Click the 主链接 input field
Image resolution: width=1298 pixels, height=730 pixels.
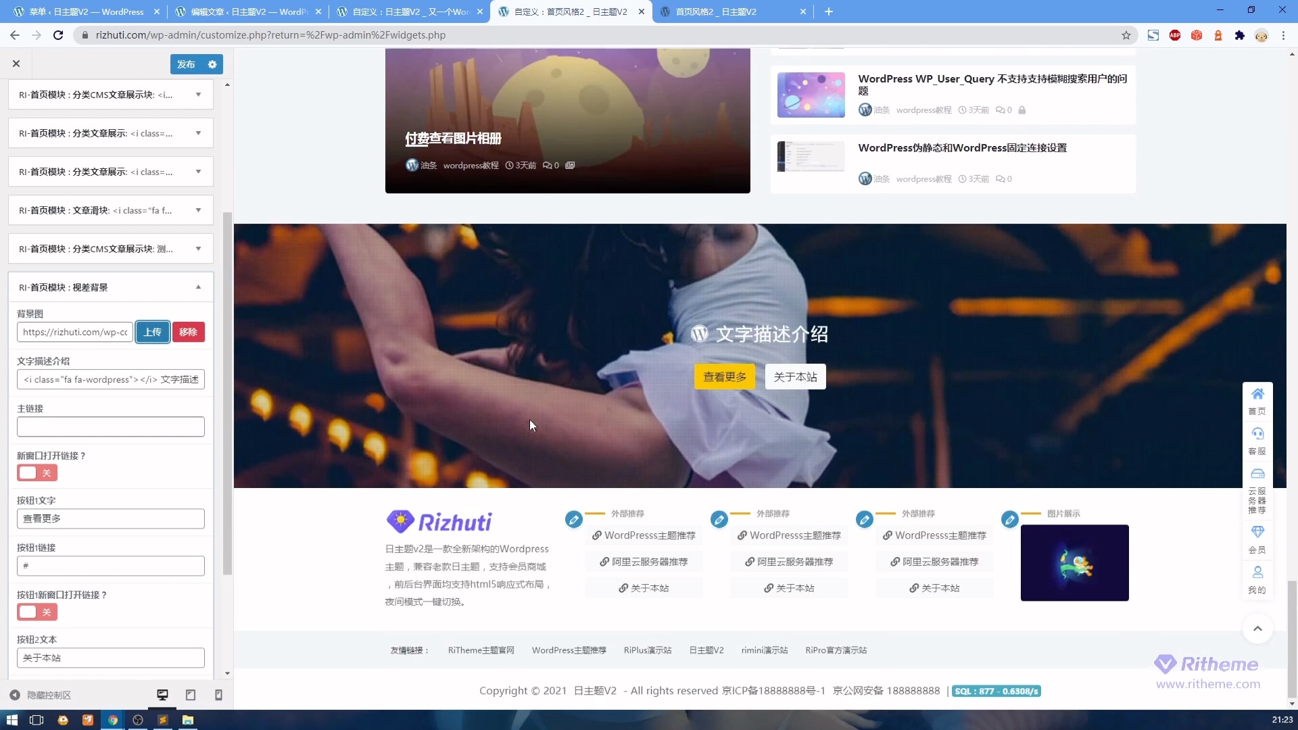pos(110,427)
